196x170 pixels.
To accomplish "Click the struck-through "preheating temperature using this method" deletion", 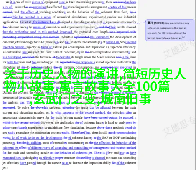I will click(31, 37).
